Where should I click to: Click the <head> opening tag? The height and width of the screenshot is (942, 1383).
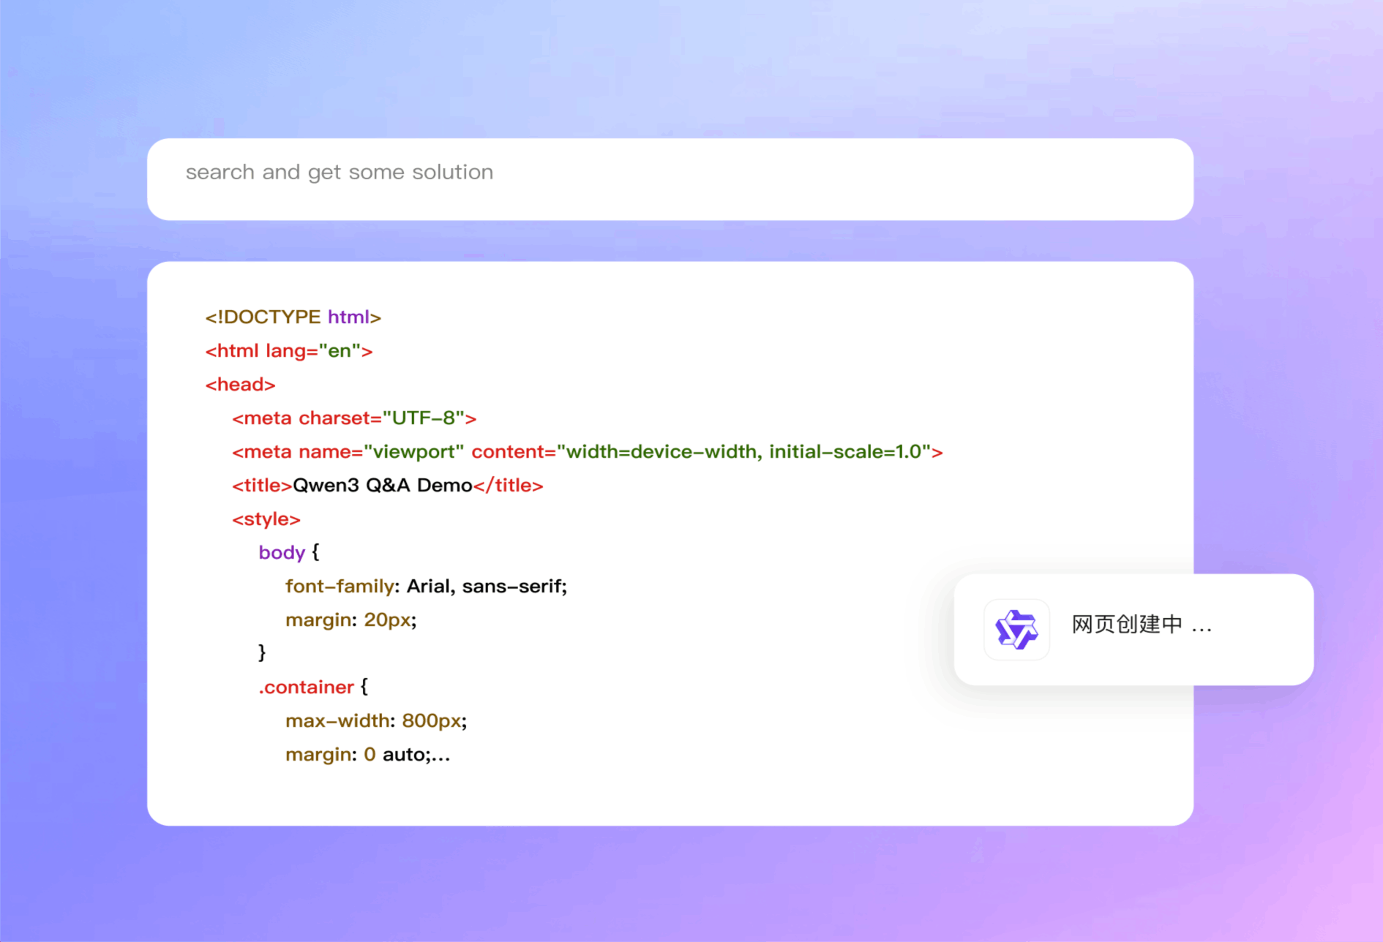(240, 385)
